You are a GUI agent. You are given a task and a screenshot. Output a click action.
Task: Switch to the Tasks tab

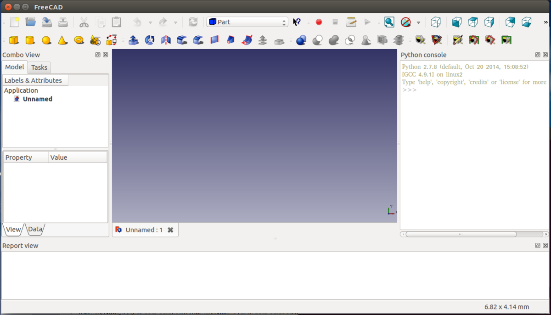(39, 67)
